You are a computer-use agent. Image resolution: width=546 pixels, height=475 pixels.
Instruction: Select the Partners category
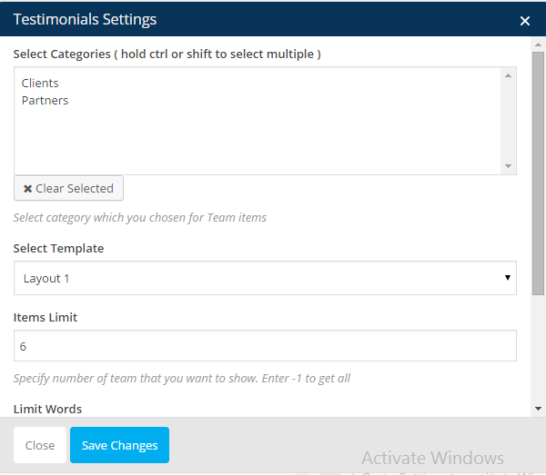coord(45,101)
